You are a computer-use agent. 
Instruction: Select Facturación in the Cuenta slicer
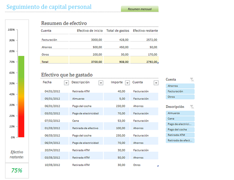180,91
